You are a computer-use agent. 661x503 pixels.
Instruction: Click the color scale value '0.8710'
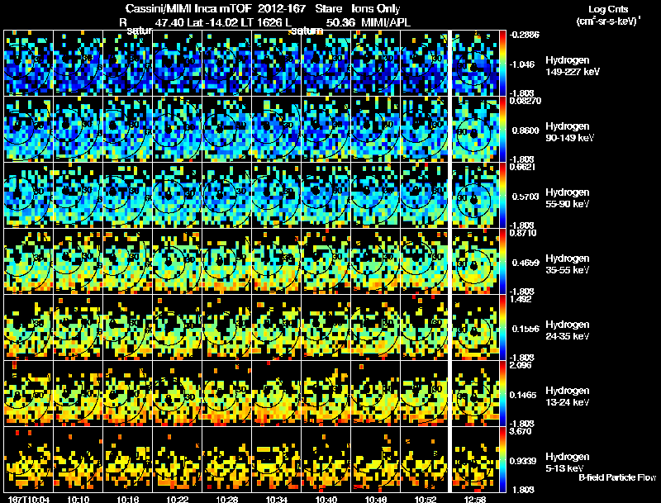click(x=523, y=234)
